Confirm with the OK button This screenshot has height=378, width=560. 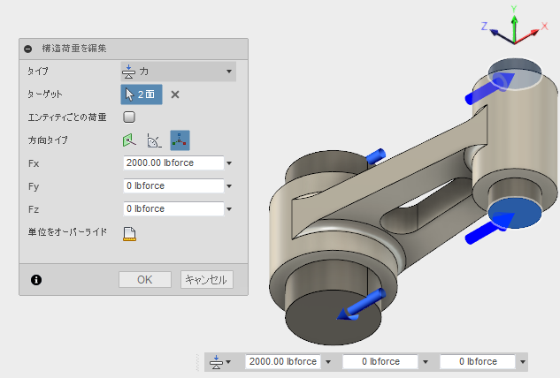click(x=144, y=280)
